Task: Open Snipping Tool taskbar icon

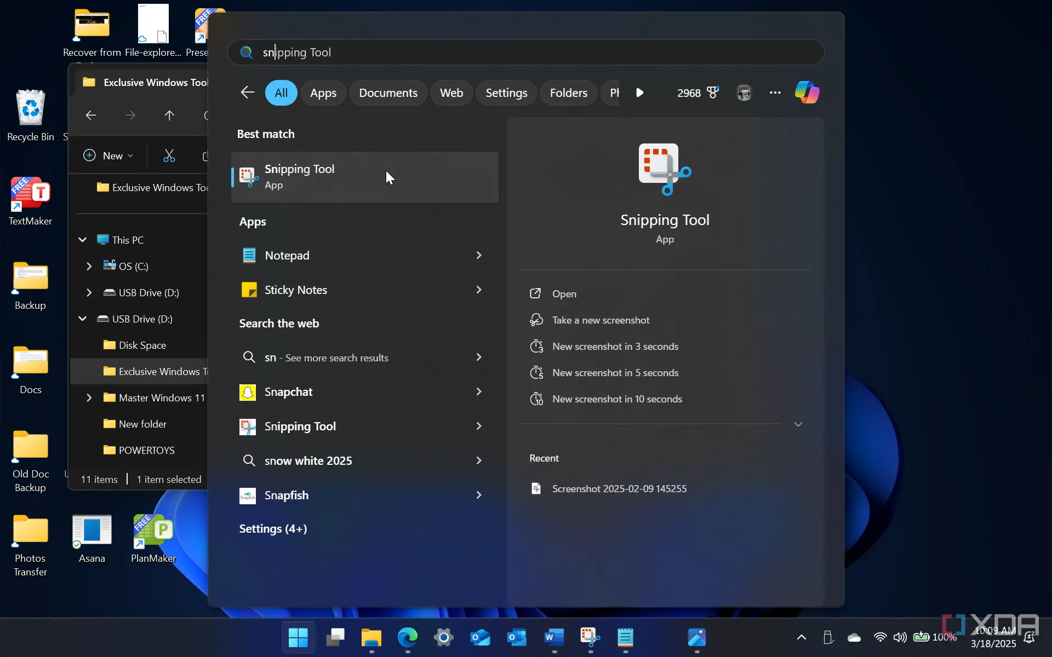Action: coord(590,637)
